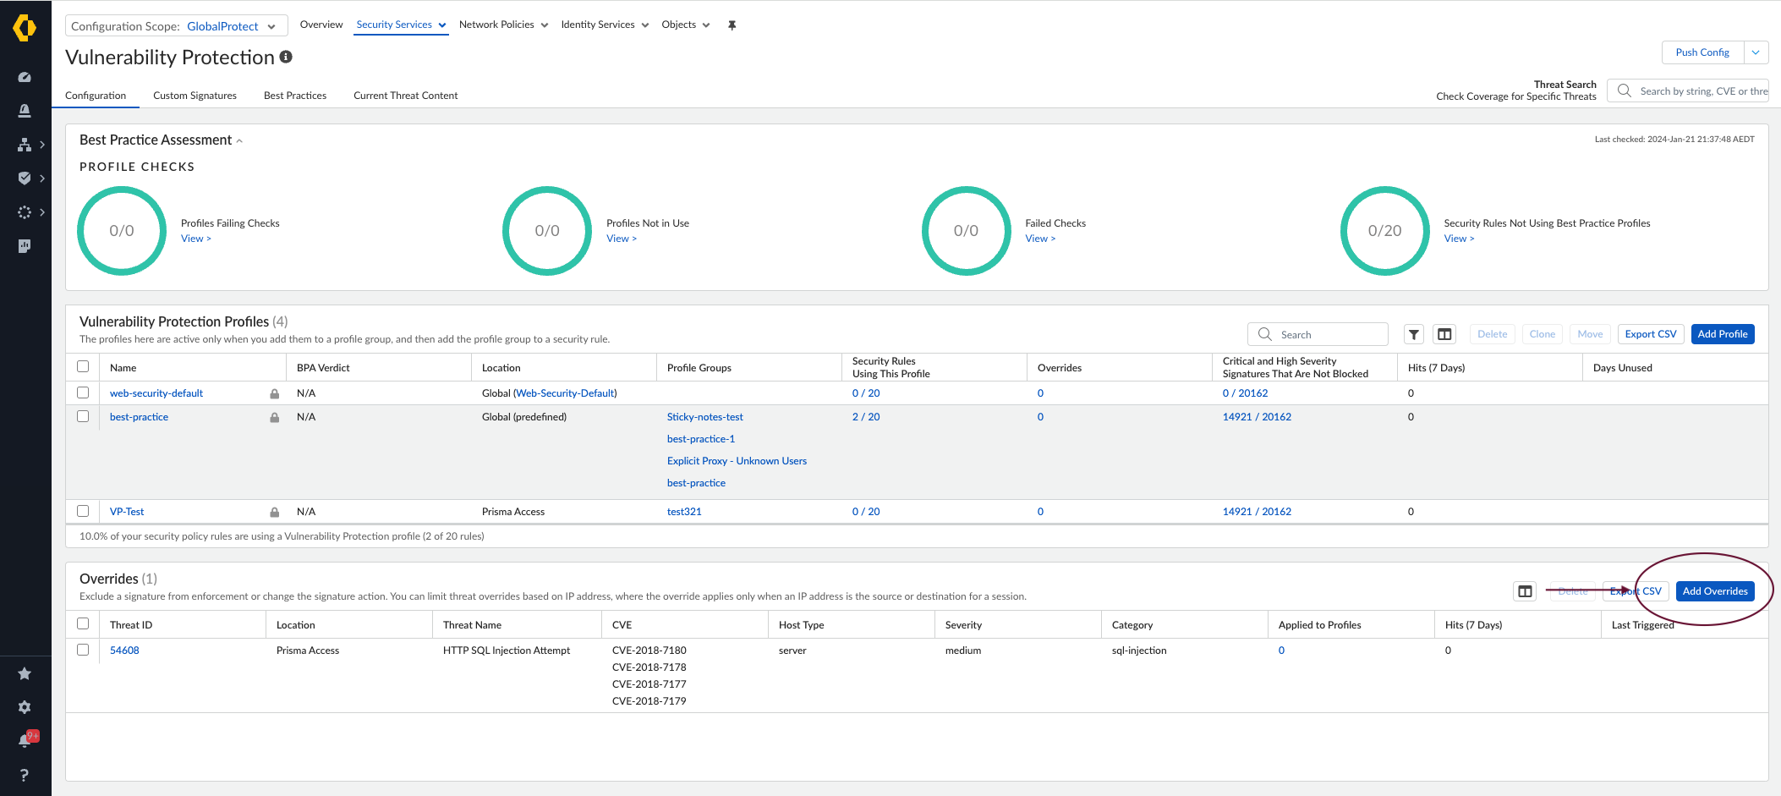Click the pin icon in top navigation
This screenshot has width=1781, height=796.
coord(732,25)
